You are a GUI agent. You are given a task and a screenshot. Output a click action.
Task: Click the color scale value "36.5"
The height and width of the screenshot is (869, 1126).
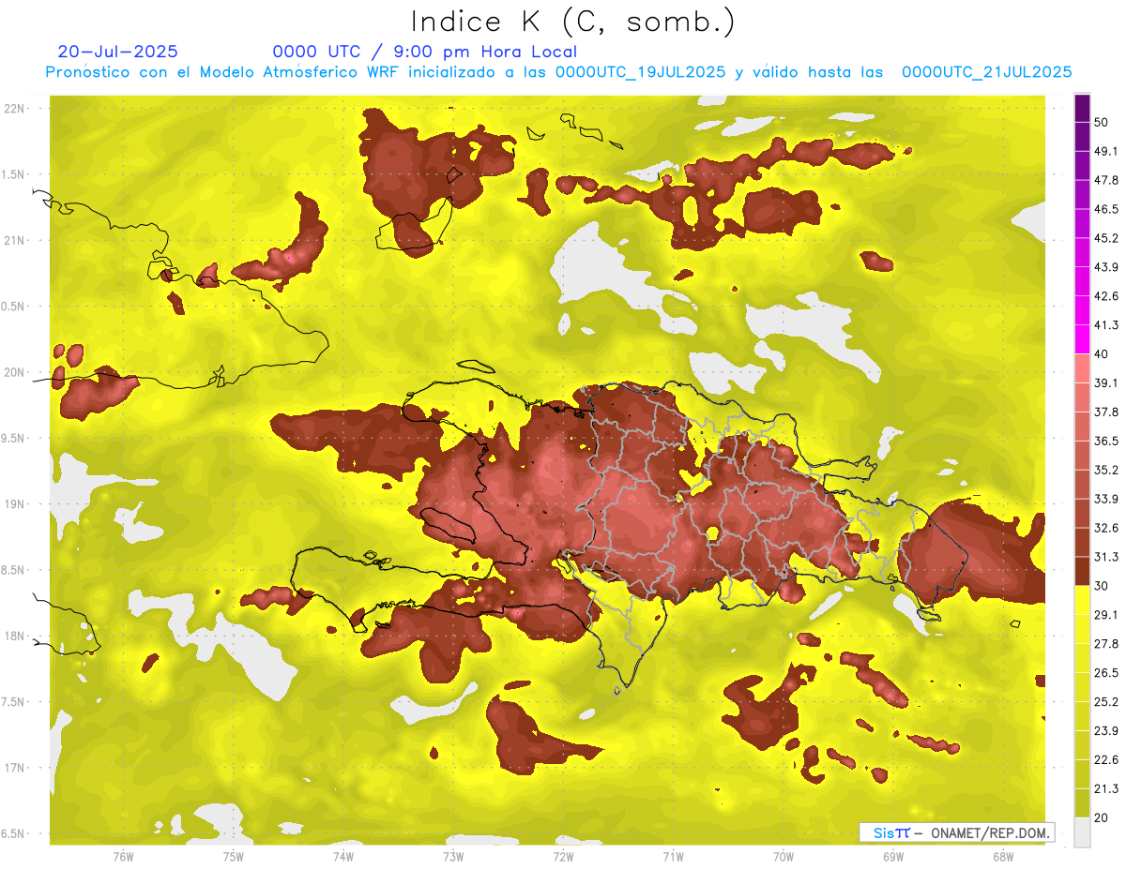coord(1106,441)
